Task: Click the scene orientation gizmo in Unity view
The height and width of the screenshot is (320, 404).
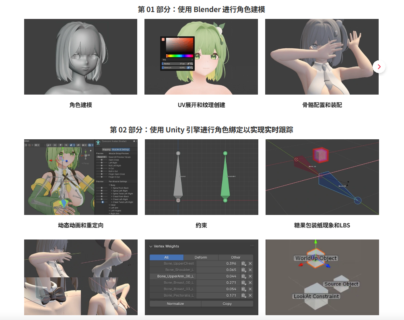Action: [85, 155]
